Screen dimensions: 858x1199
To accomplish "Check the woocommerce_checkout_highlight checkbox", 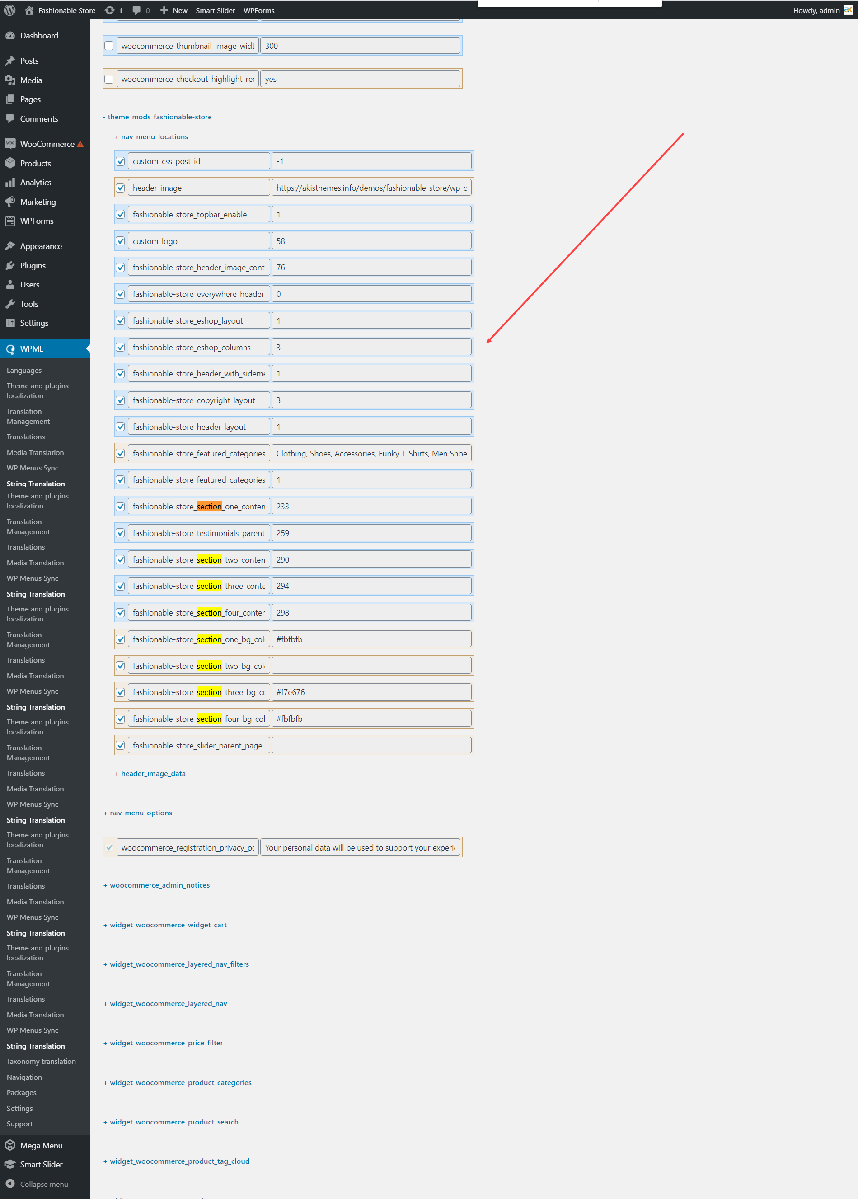I will 109,79.
